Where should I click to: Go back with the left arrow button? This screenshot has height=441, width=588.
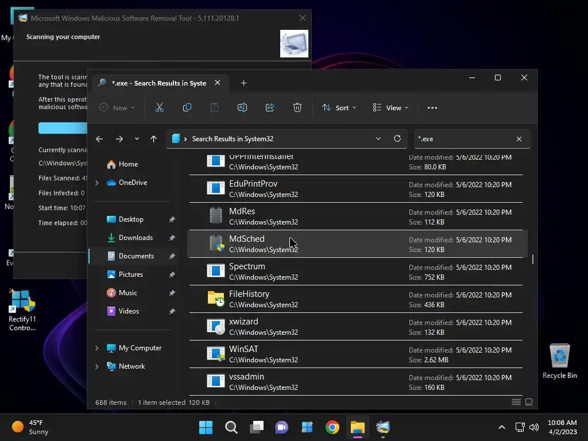click(x=99, y=139)
